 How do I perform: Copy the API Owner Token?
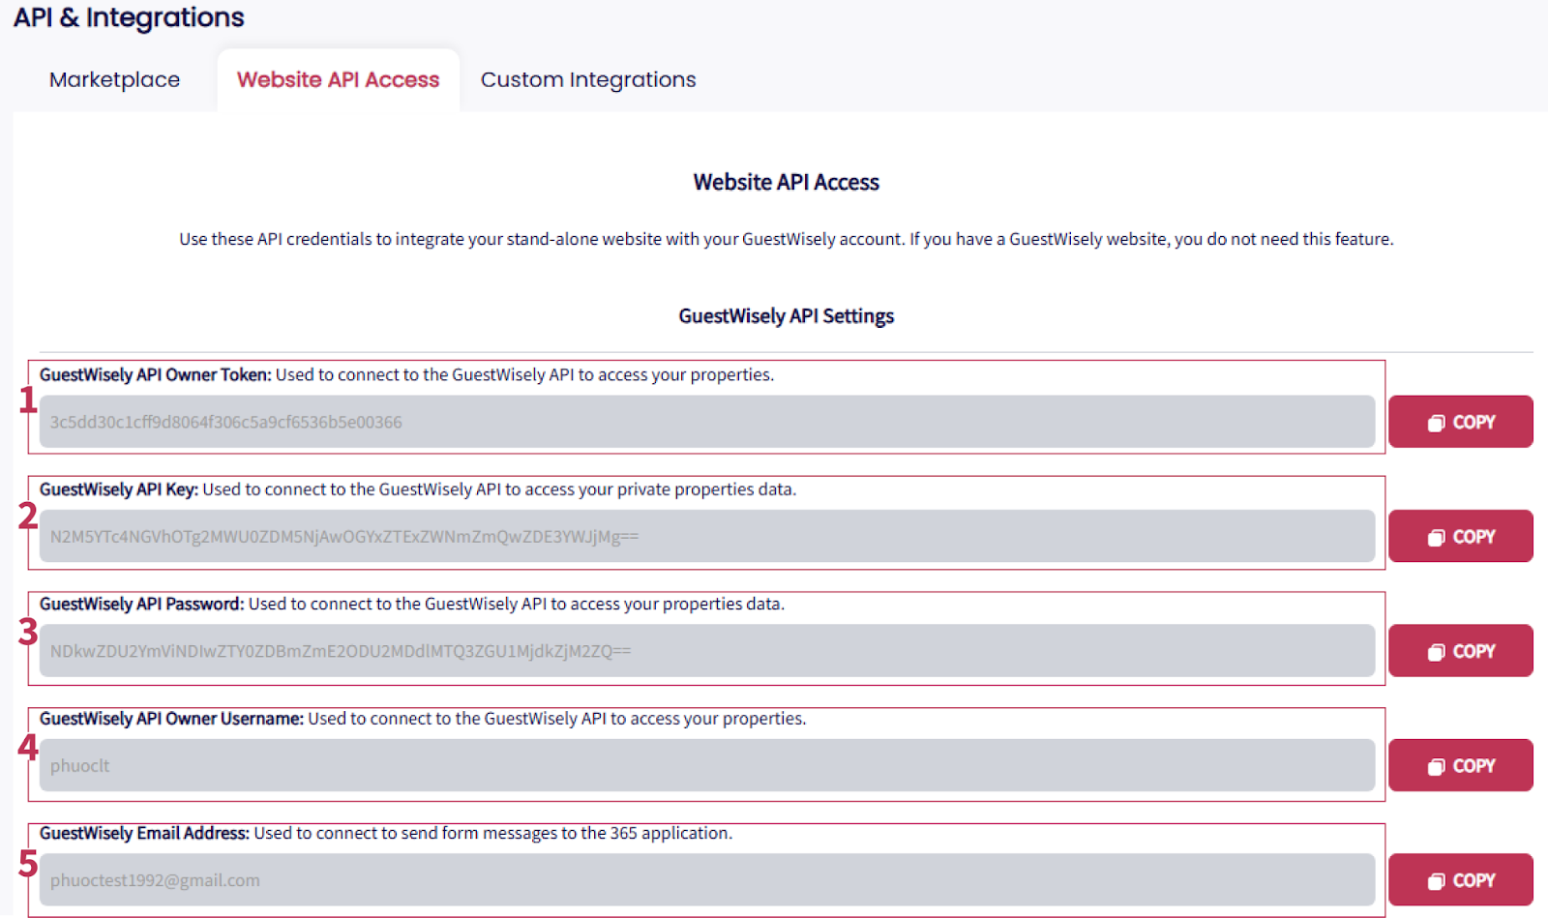point(1460,422)
